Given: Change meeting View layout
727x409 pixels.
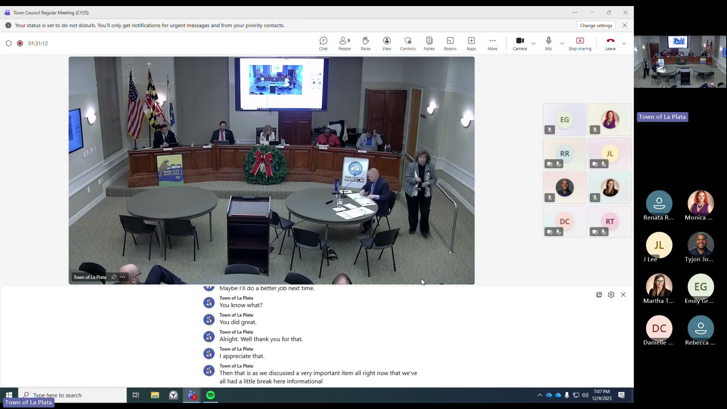Looking at the screenshot, I should (x=387, y=43).
